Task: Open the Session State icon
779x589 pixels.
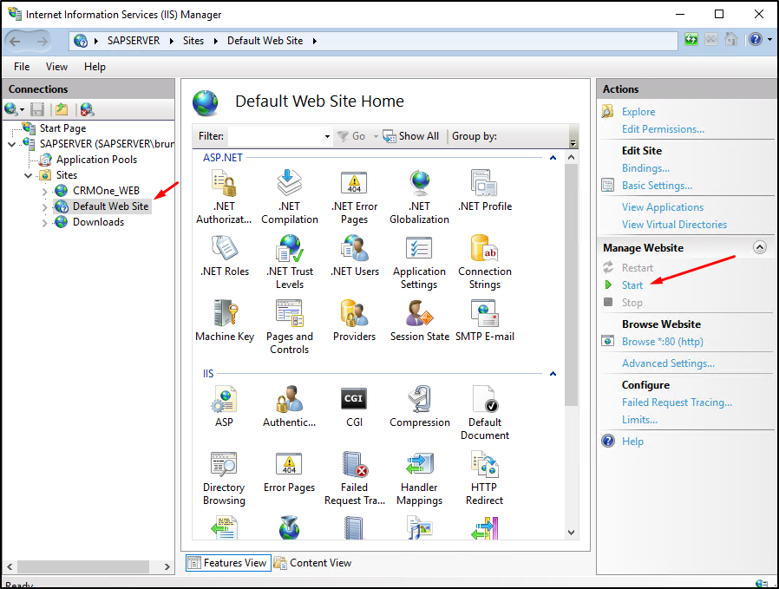Action: click(419, 314)
